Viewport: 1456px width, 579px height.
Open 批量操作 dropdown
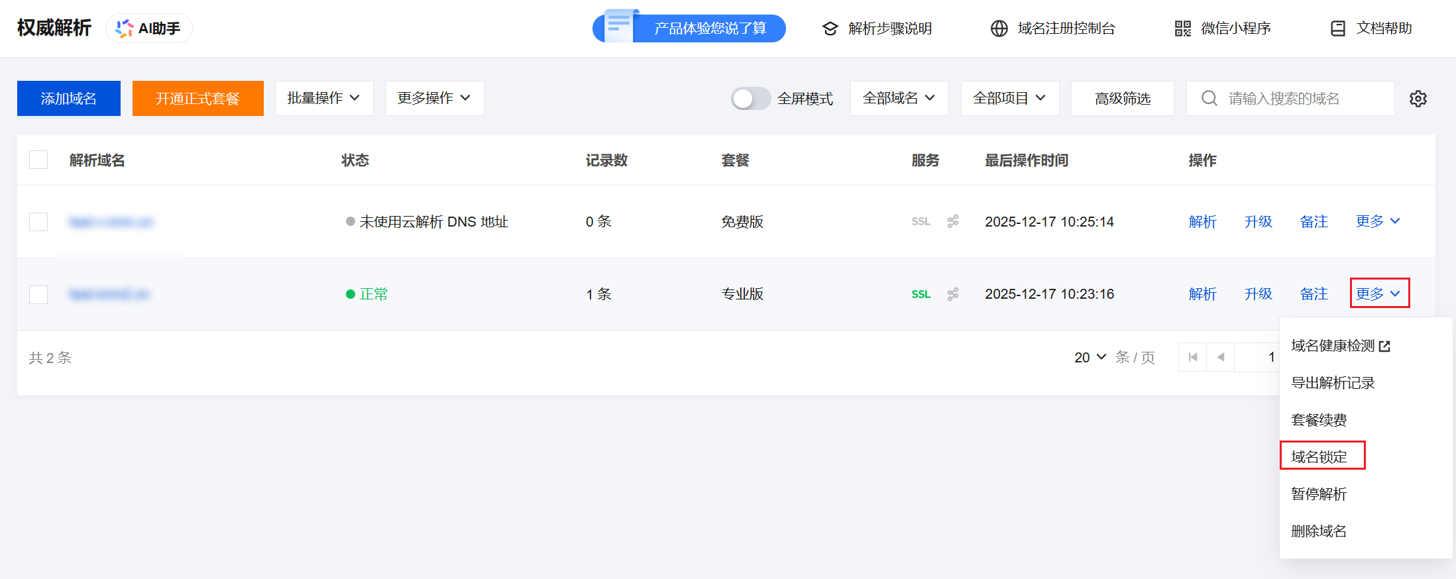324,99
